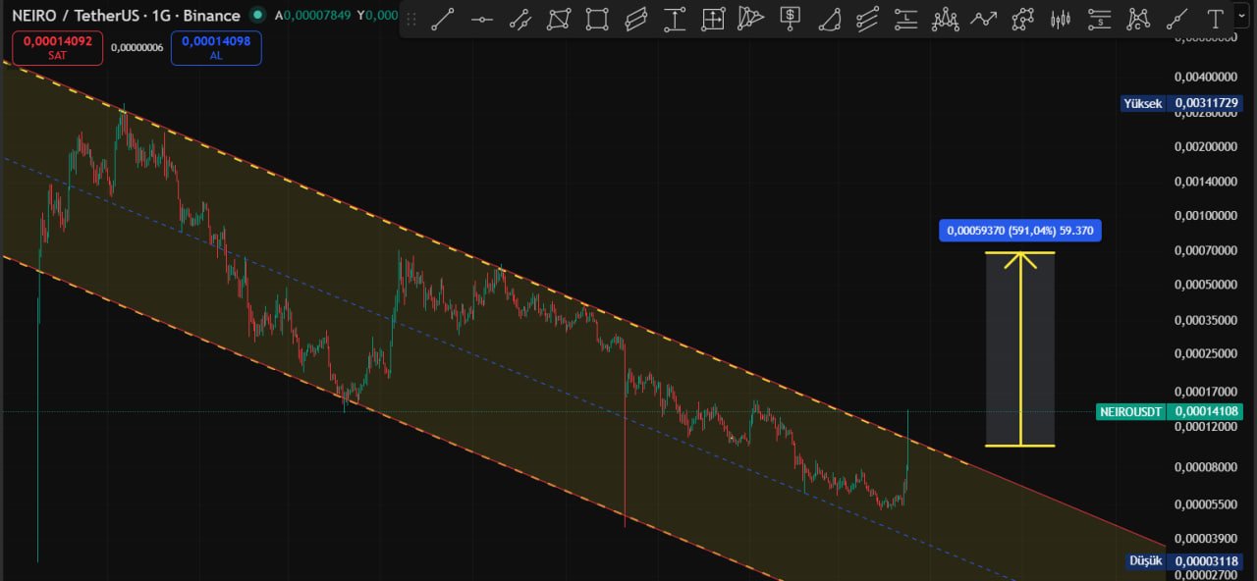Click the 0,00008000 price axis level
The width and height of the screenshot is (1257, 581).
[x=1206, y=466]
